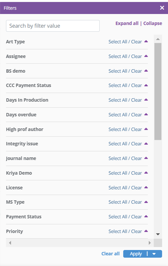Screen dimensions: 168x266
Task: Toggle the Assignee filter triangle icon
Action: (146, 56)
